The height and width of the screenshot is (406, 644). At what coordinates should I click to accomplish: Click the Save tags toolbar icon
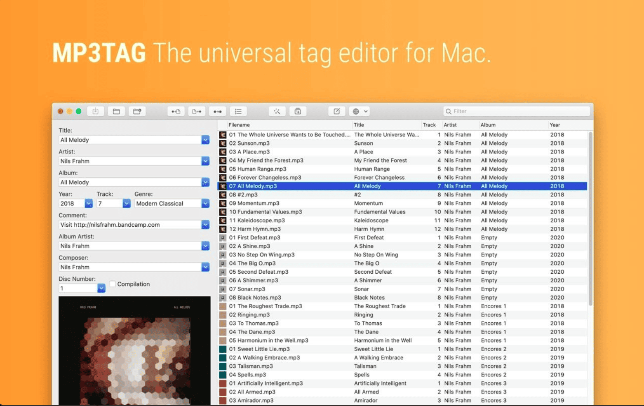click(95, 111)
